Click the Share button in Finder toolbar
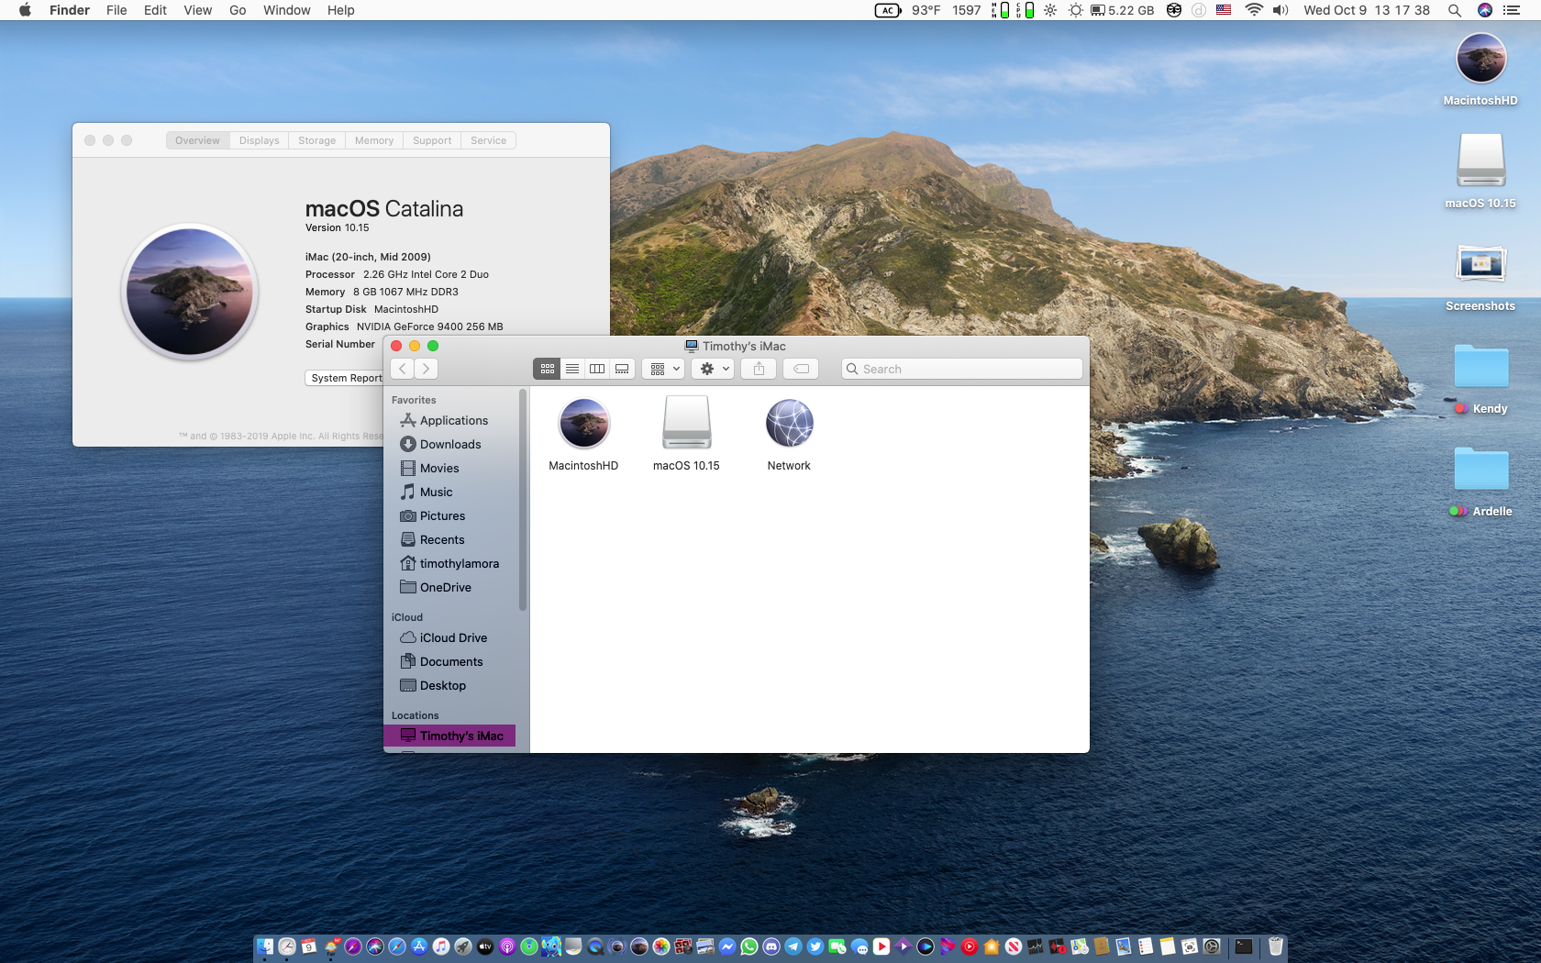 759,369
